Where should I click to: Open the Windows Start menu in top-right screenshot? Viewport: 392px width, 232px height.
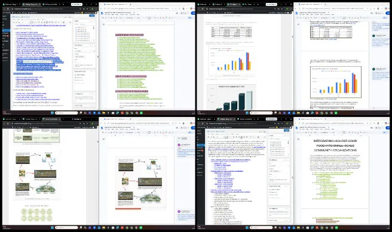coord(247,113)
